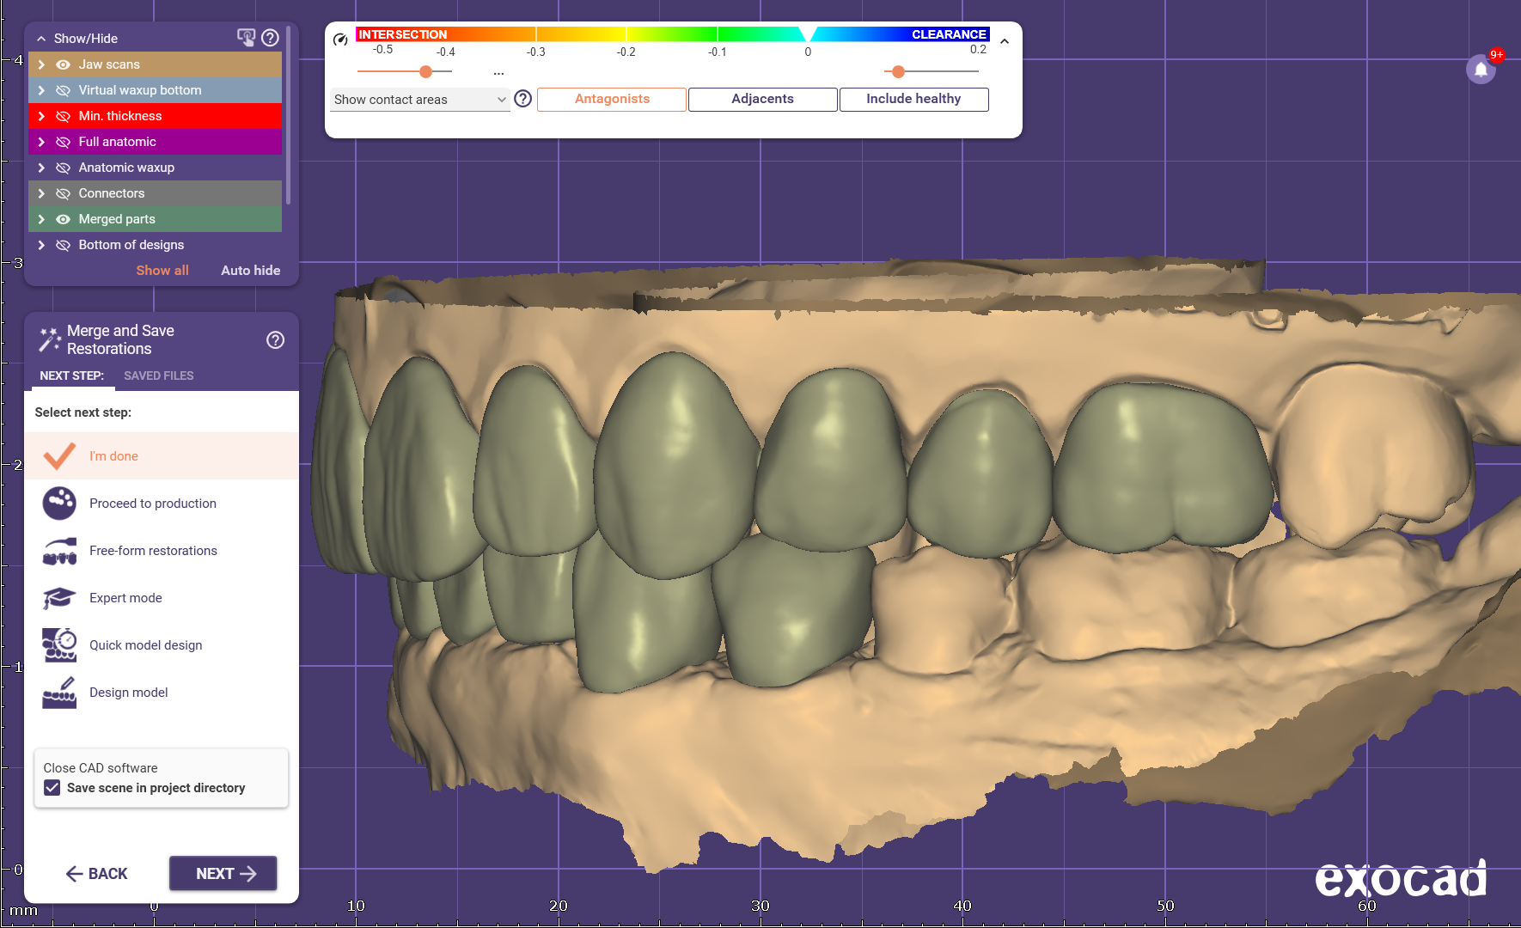Select the Next Step tab
Image resolution: width=1521 pixels, height=928 pixels.
click(71, 375)
